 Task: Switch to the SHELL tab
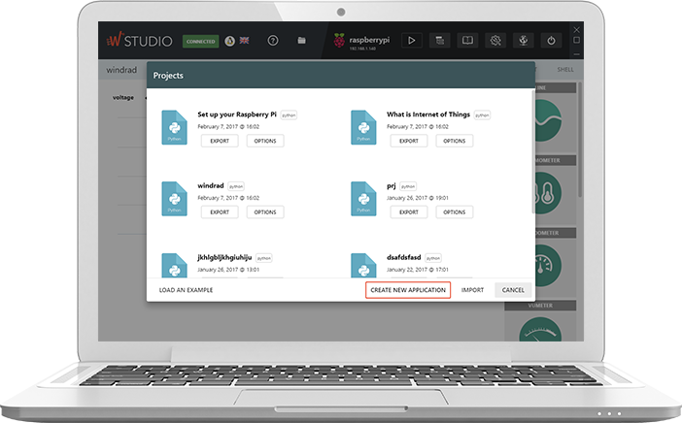pos(565,70)
